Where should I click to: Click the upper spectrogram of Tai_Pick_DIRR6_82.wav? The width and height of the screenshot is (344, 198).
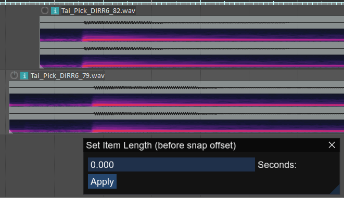point(192,35)
